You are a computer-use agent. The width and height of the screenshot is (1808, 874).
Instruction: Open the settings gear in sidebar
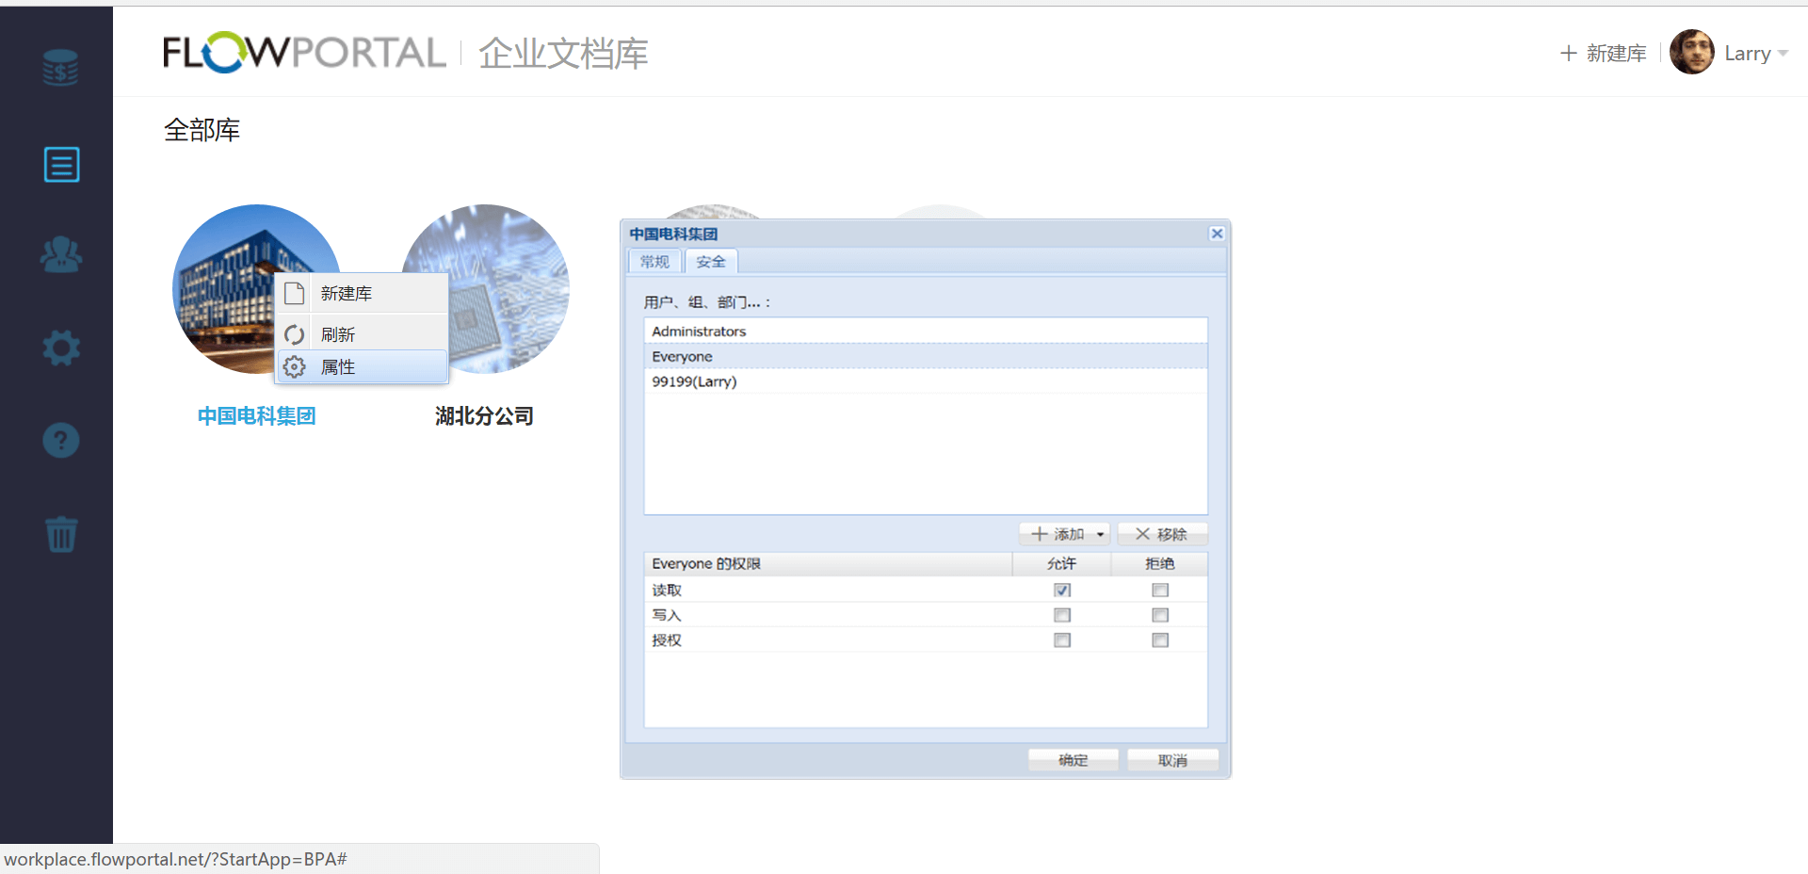(61, 348)
